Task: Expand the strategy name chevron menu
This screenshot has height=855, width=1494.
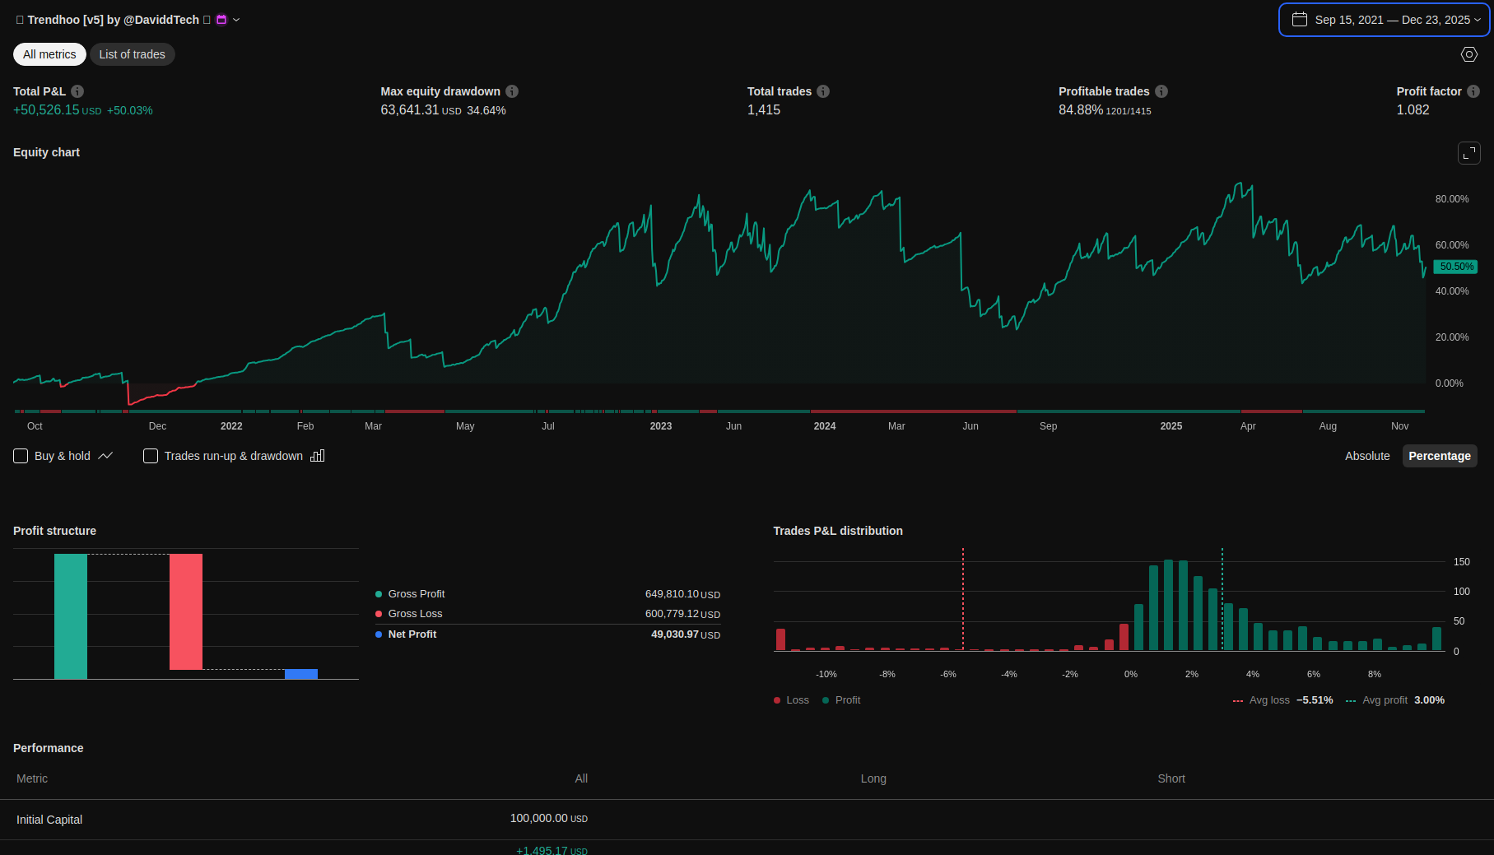Action: click(236, 20)
